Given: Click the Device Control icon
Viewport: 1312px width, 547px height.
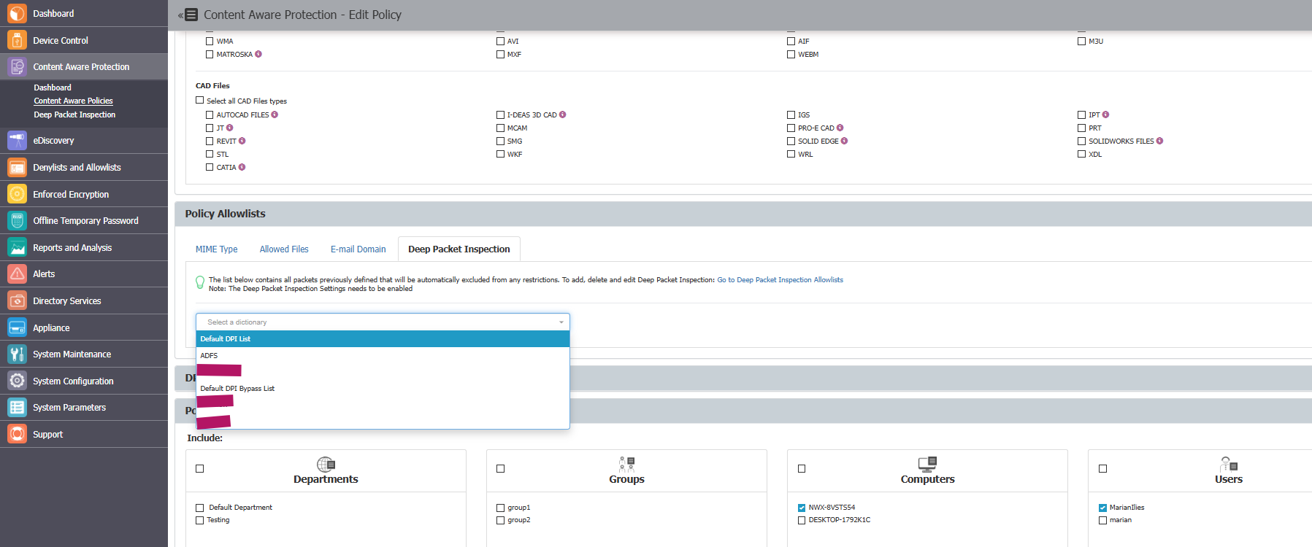Looking at the screenshot, I should click(17, 40).
